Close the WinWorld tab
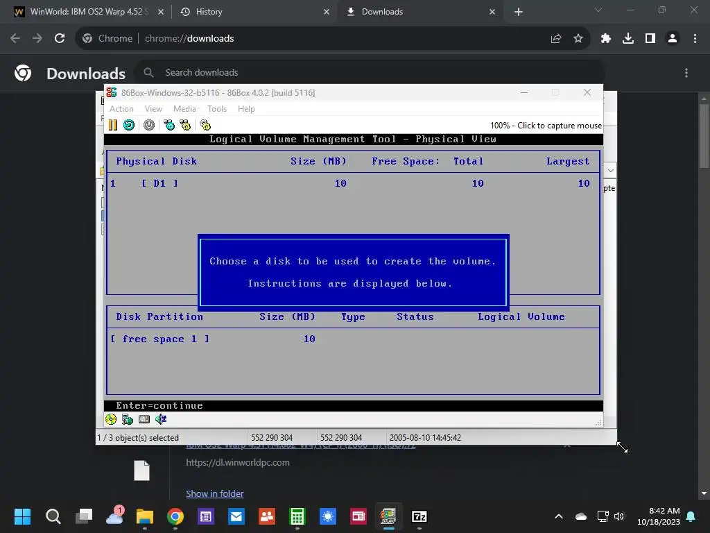This screenshot has height=533, width=710. [161, 12]
